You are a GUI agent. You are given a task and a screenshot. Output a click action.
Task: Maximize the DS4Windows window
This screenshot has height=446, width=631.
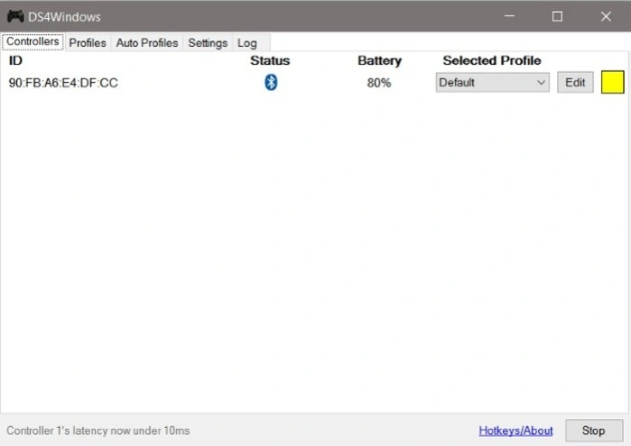pyautogui.click(x=557, y=16)
